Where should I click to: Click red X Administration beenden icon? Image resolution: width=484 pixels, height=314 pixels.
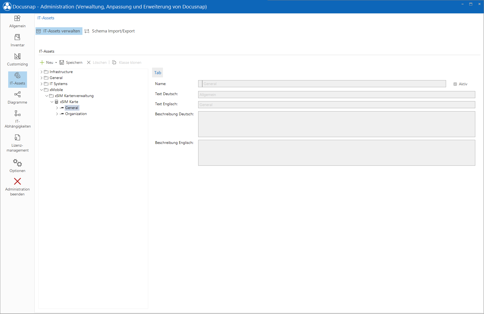click(x=17, y=181)
